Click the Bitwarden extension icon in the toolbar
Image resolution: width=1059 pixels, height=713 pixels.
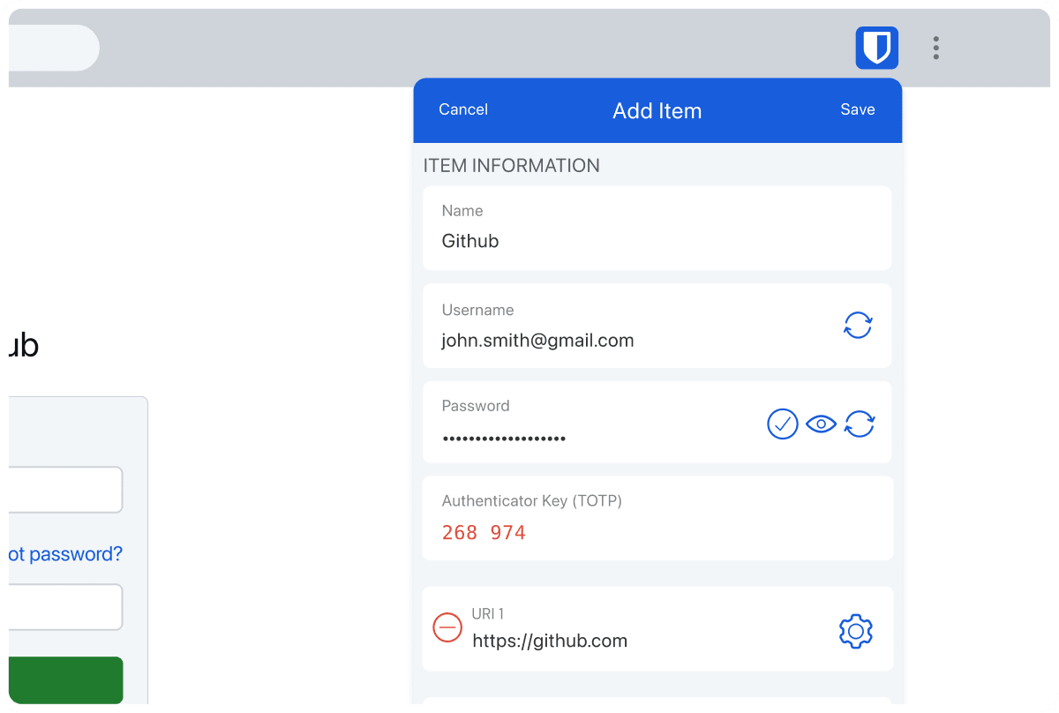[x=876, y=48]
